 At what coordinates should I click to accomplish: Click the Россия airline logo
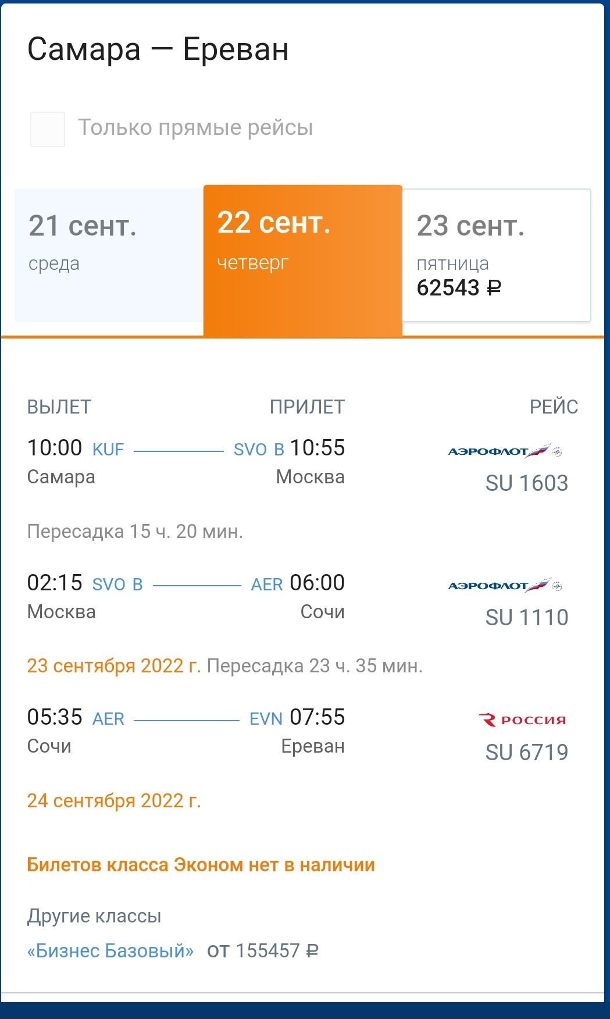click(522, 720)
